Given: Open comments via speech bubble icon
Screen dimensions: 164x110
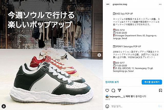Looking at the screenshot, I should (113, 90).
